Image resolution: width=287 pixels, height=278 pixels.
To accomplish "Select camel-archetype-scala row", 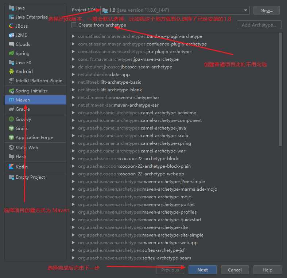I will click(174, 136).
